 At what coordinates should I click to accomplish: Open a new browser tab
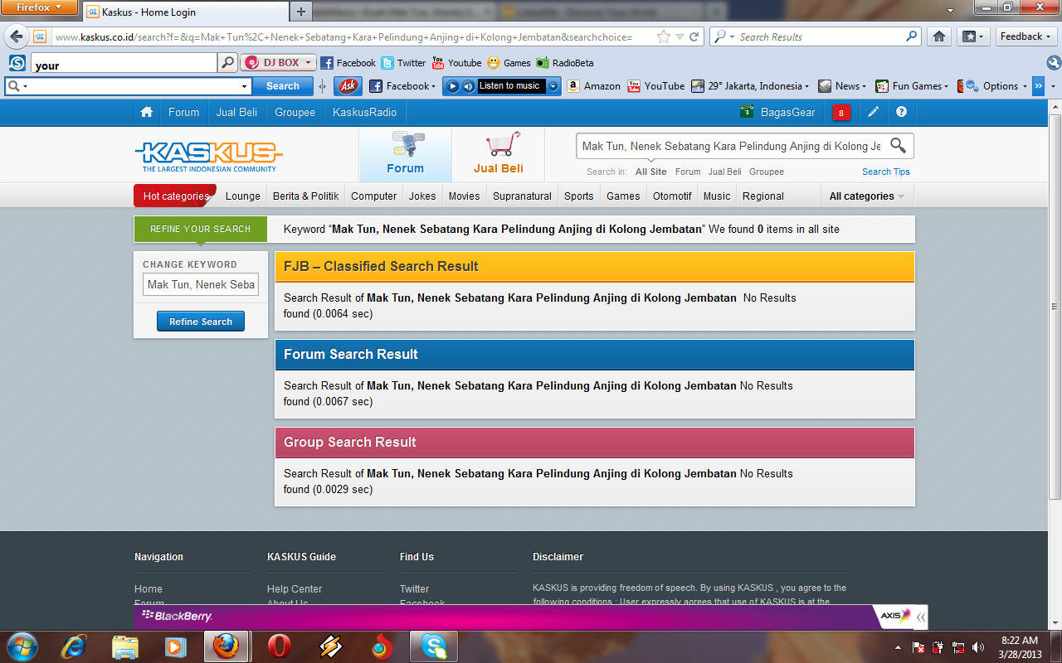(x=301, y=12)
